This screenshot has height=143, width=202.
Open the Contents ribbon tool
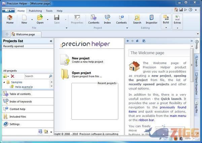click(94, 19)
